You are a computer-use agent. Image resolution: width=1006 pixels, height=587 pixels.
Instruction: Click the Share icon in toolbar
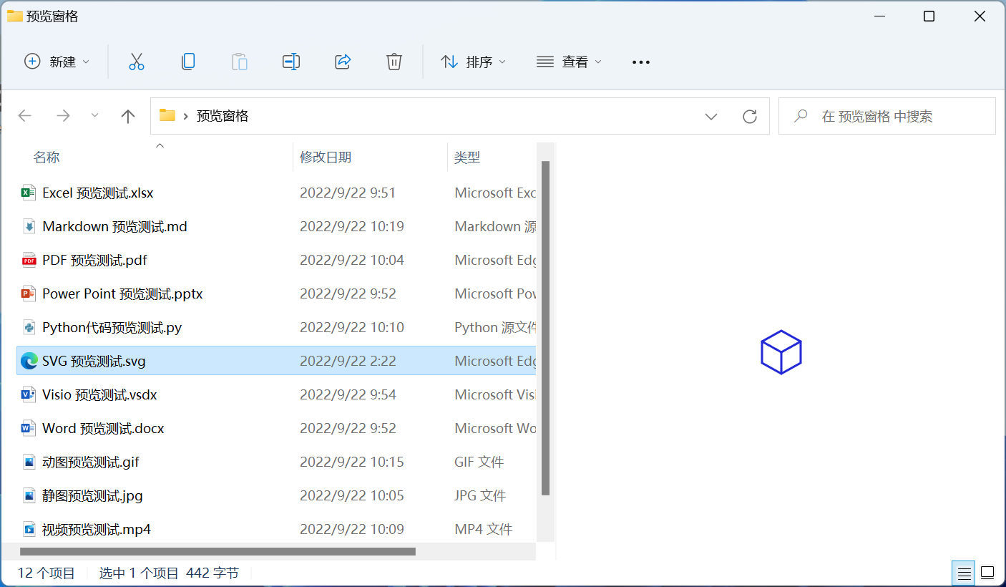click(343, 62)
